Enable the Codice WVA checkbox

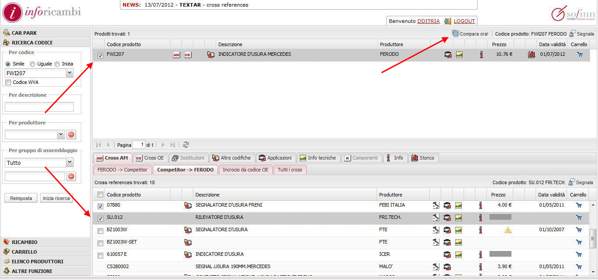point(8,83)
